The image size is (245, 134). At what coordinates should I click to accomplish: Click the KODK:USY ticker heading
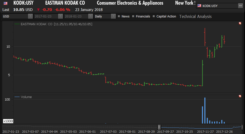[x=23, y=3]
